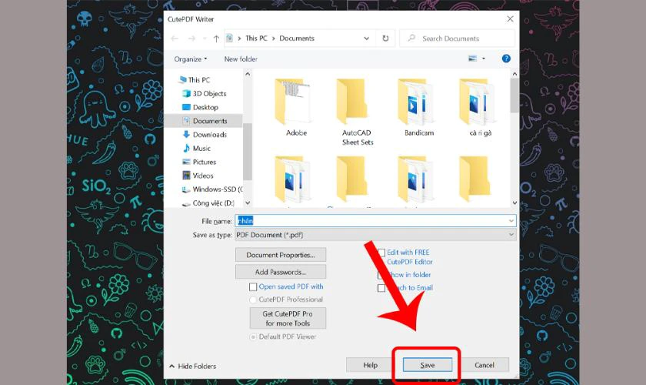Click the up arrow of sidebar scrollbar

coord(248,74)
